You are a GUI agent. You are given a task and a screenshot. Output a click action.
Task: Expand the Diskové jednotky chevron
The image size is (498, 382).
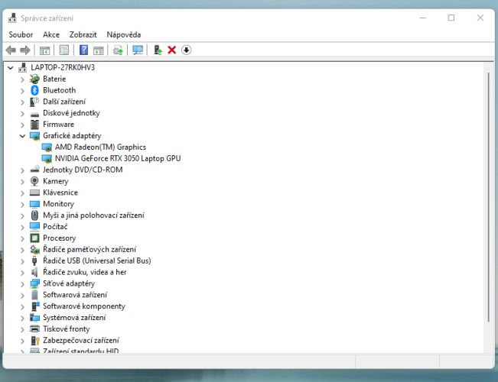22,114
